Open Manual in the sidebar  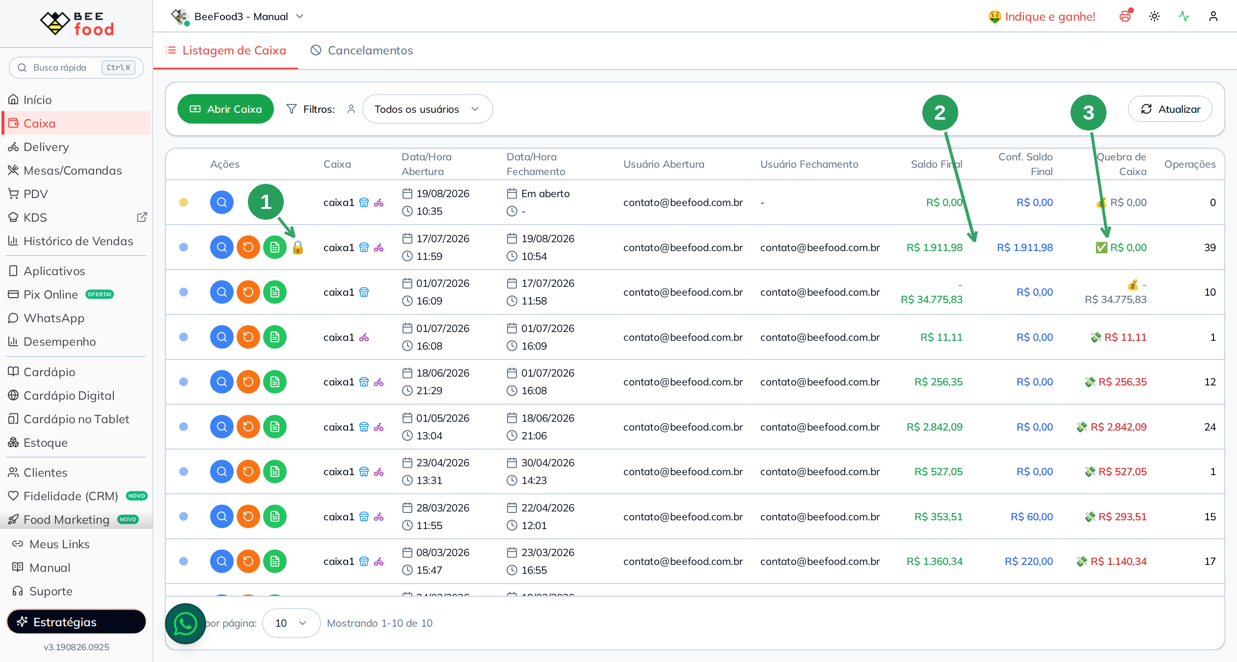point(76,567)
